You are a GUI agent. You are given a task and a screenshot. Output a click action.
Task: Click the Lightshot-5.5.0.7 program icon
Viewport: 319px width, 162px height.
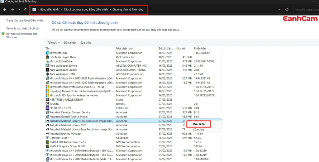(x=47, y=138)
